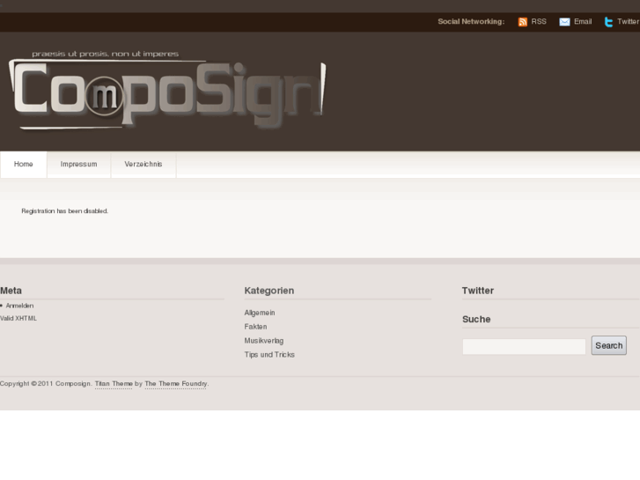Click the Search button

[x=609, y=345]
